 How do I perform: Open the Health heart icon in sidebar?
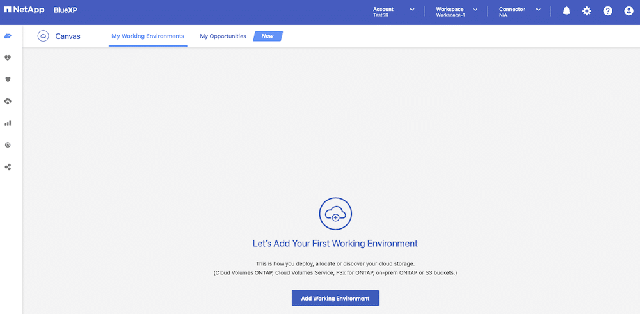tap(8, 58)
